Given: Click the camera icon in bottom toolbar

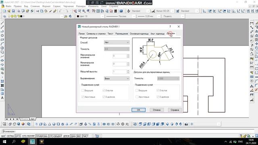Looking at the screenshot, I should pos(186,124).
